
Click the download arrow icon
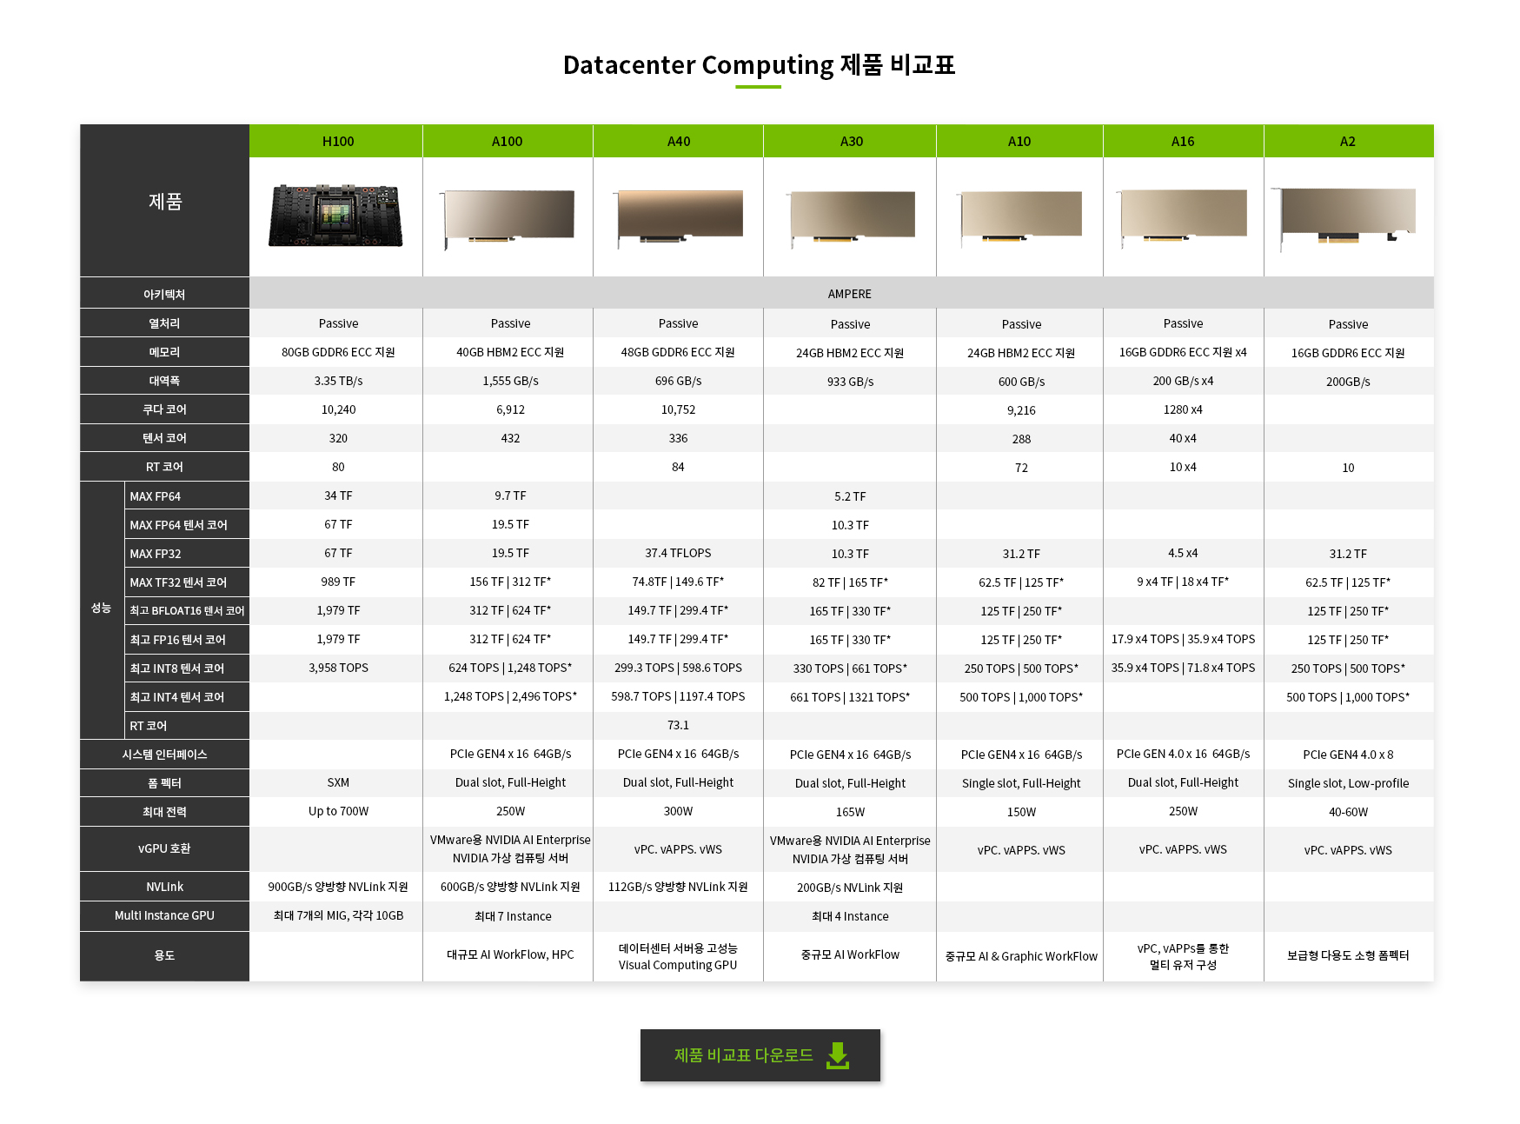click(838, 1055)
